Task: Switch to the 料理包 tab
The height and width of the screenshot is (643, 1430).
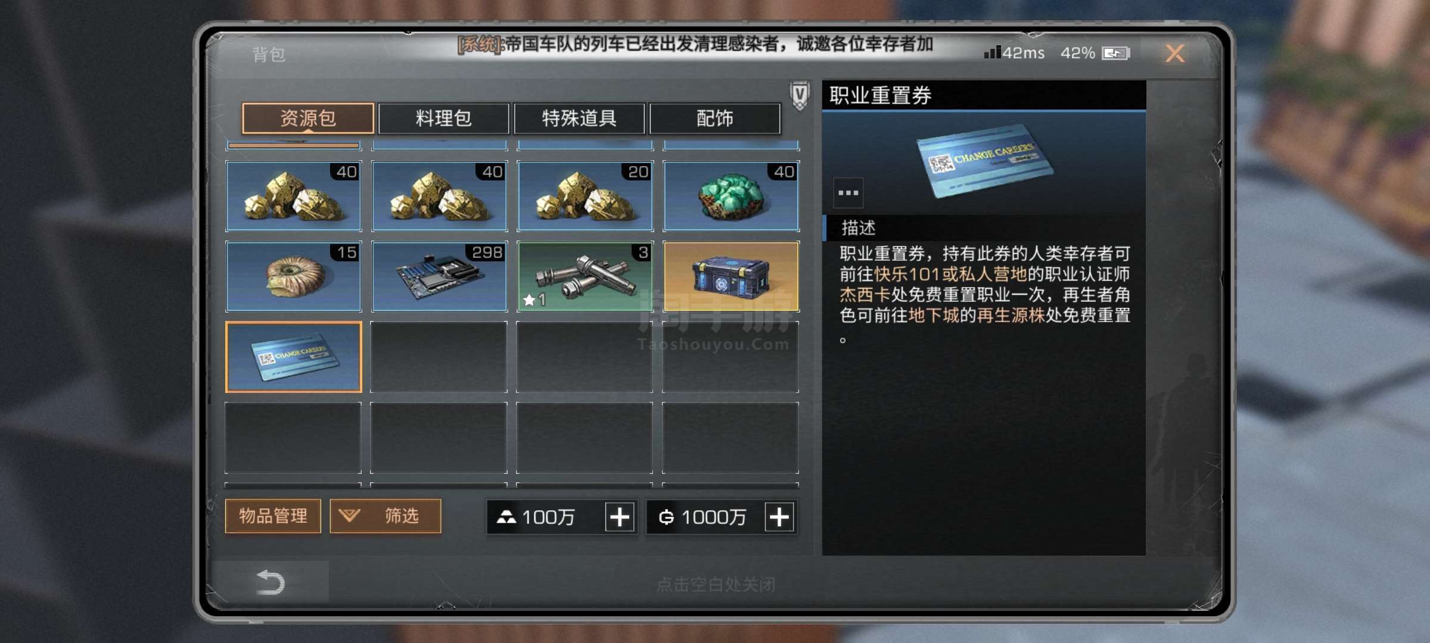Action: tap(444, 118)
